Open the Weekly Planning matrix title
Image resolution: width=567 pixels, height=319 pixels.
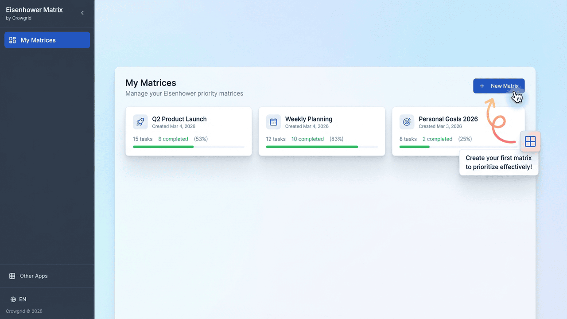309,119
